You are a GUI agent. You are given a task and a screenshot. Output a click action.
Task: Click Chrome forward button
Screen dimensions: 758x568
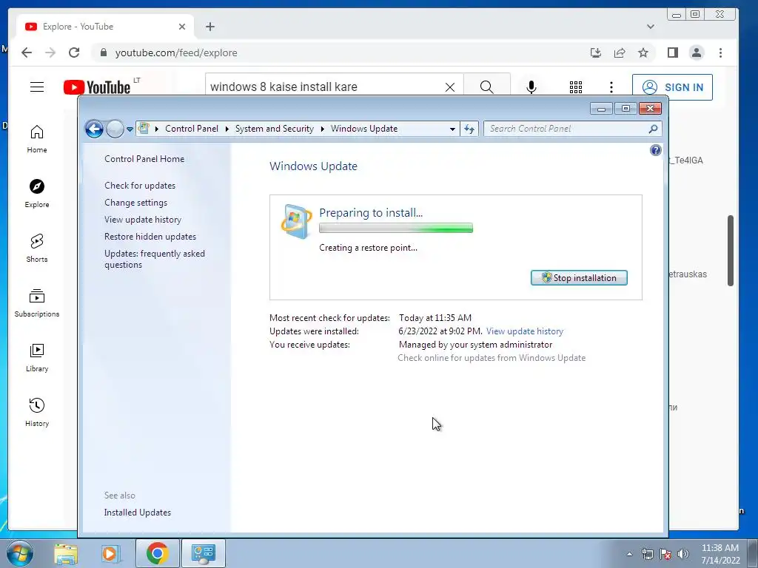coord(50,53)
